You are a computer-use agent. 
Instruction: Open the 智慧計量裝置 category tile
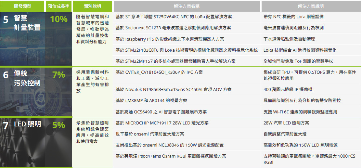[27, 23]
